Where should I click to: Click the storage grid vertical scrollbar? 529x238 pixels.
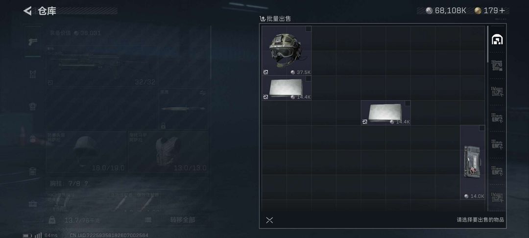coord(487,44)
